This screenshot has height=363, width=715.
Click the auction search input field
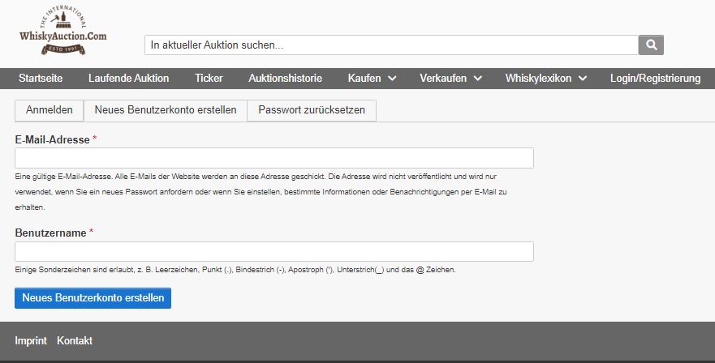[391, 45]
